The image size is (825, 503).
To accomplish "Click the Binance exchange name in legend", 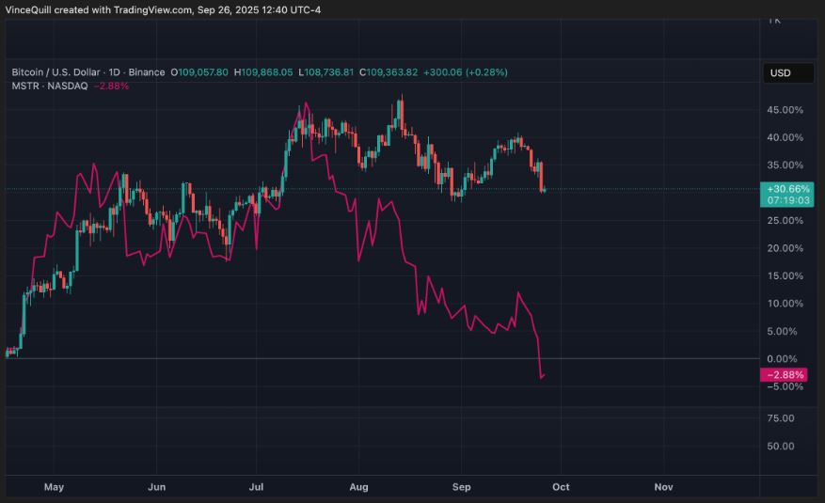I will pos(147,72).
